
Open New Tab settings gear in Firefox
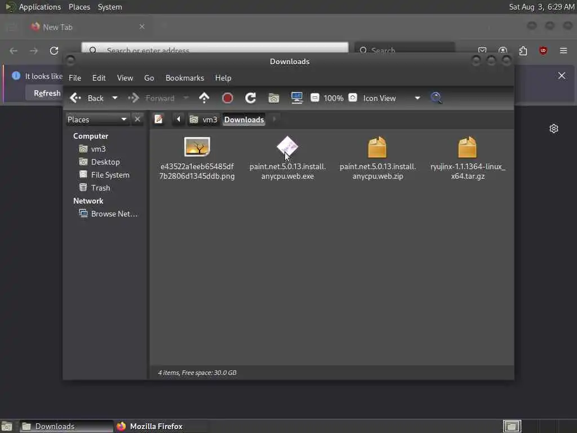554,129
